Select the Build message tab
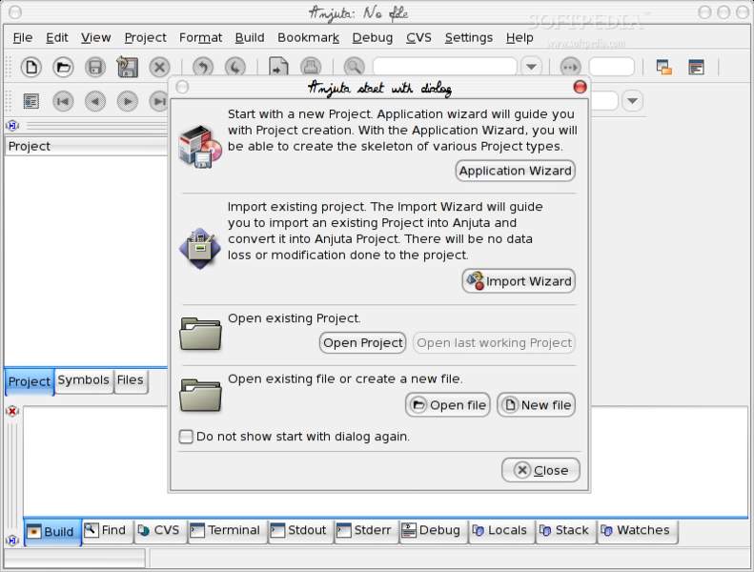The height and width of the screenshot is (572, 754). coord(52,532)
